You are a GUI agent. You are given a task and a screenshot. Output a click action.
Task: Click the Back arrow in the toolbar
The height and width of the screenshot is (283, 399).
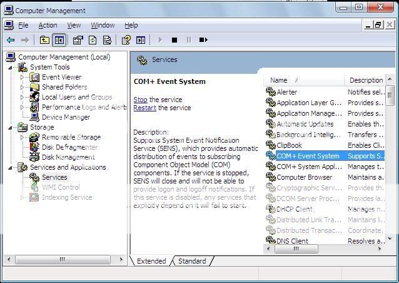click(x=11, y=40)
